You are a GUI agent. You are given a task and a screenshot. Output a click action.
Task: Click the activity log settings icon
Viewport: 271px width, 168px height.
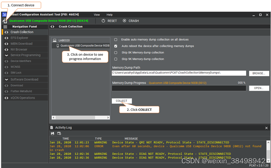tap(59, 134)
